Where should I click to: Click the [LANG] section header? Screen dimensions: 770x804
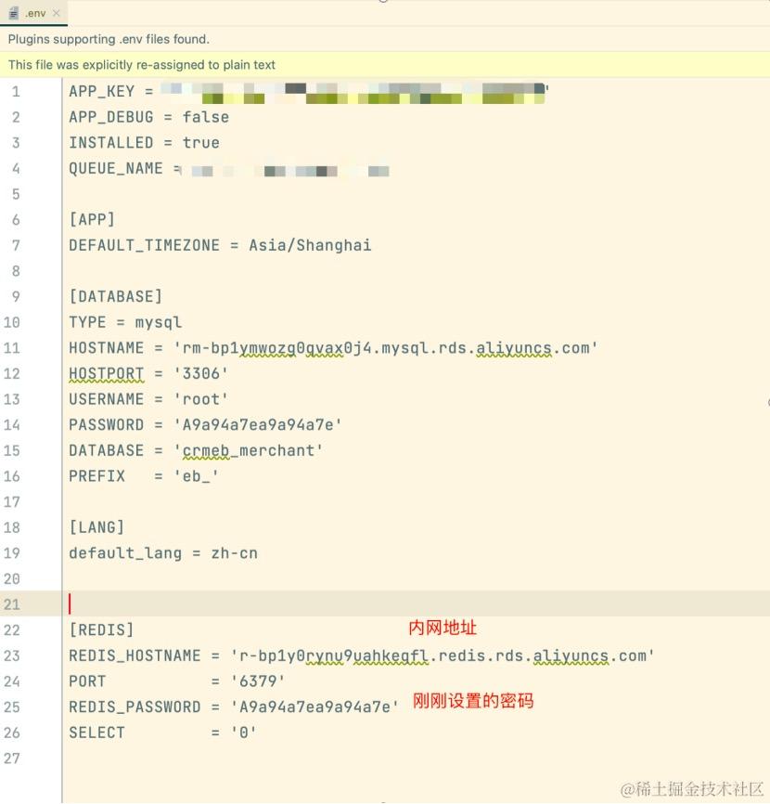96,527
